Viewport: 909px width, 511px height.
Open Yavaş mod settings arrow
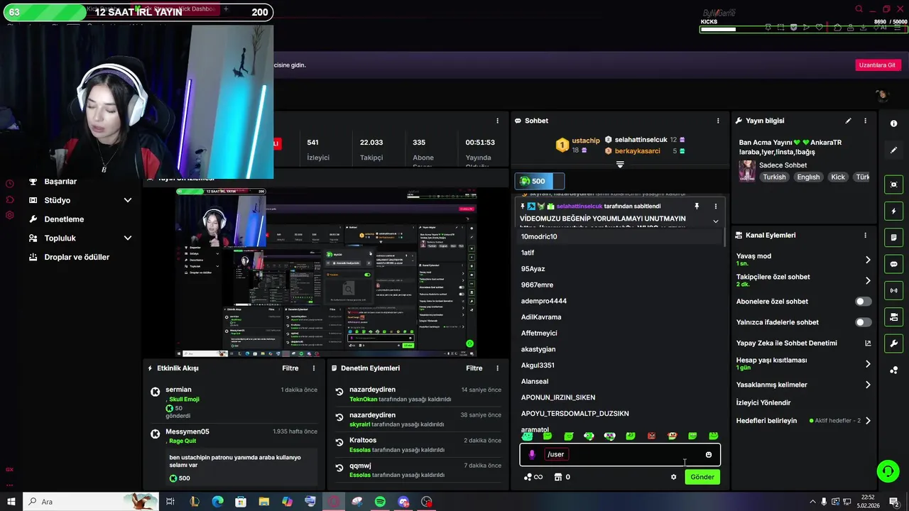[868, 260]
